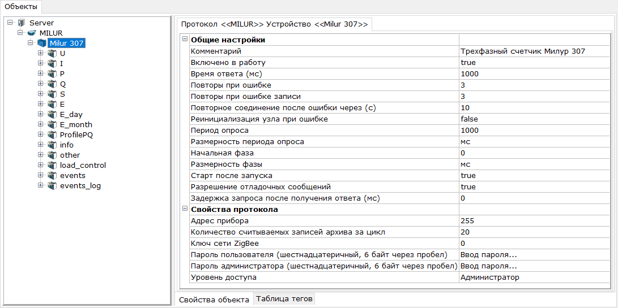Viewport: 618px width, 308px height.
Task: Select Milur 307 label in the tree
Action: [66, 44]
